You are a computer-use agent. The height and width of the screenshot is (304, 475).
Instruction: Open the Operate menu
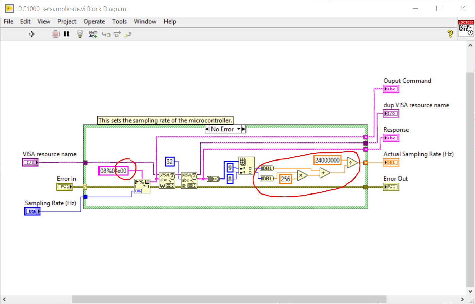[94, 21]
